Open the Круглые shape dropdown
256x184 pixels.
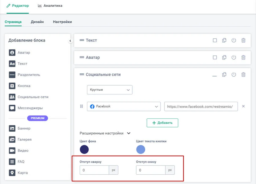[x=110, y=90]
